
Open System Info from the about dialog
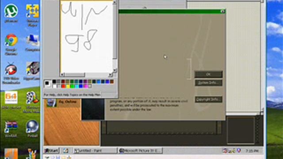click(x=208, y=83)
